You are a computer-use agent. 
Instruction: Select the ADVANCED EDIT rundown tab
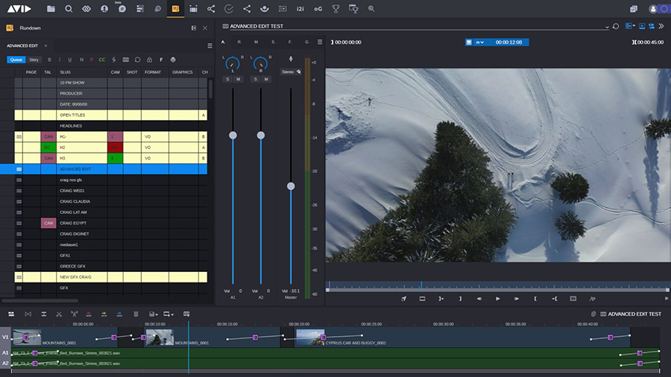tap(22, 45)
